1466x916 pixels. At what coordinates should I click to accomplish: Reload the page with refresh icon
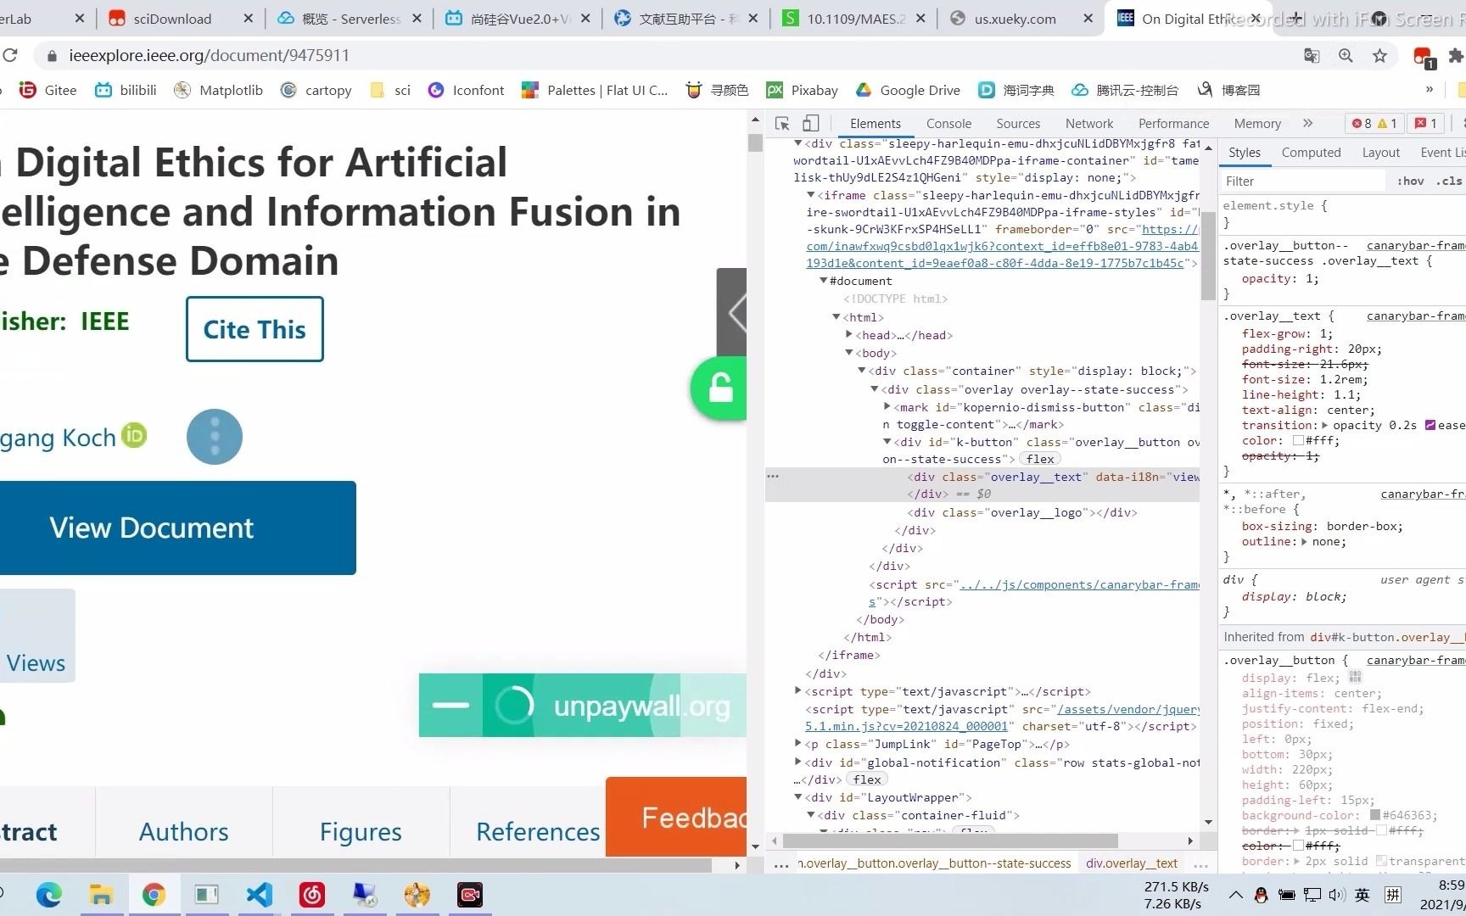coord(10,56)
